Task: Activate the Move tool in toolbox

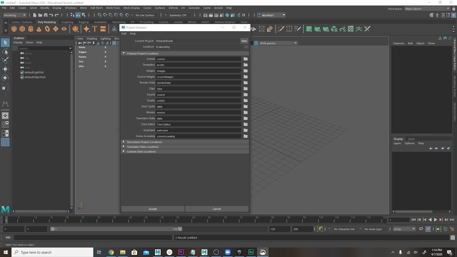Action: click(x=5, y=69)
